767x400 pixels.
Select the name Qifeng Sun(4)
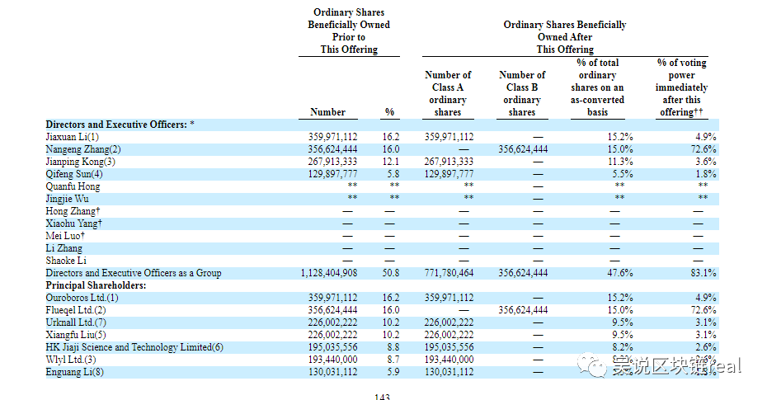click(74, 174)
